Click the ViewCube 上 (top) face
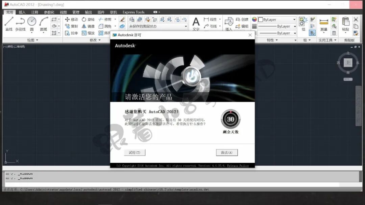 pyautogui.click(x=348, y=62)
